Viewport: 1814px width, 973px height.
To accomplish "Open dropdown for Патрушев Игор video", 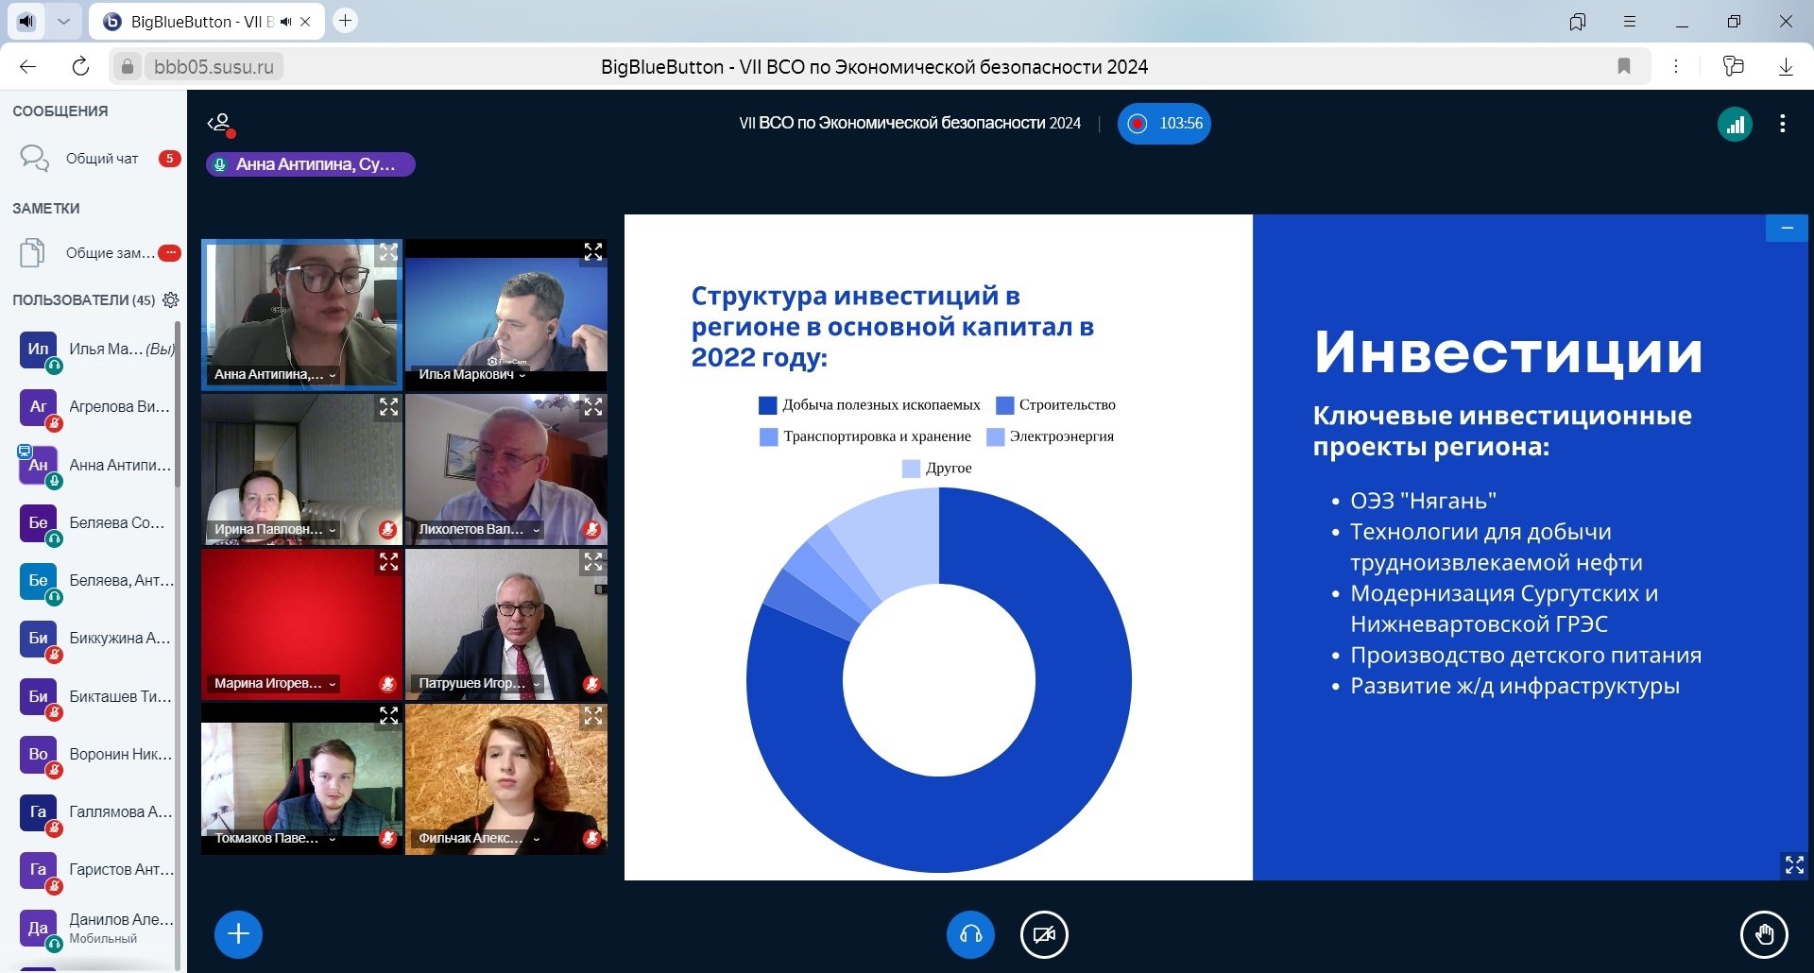I will (537, 684).
